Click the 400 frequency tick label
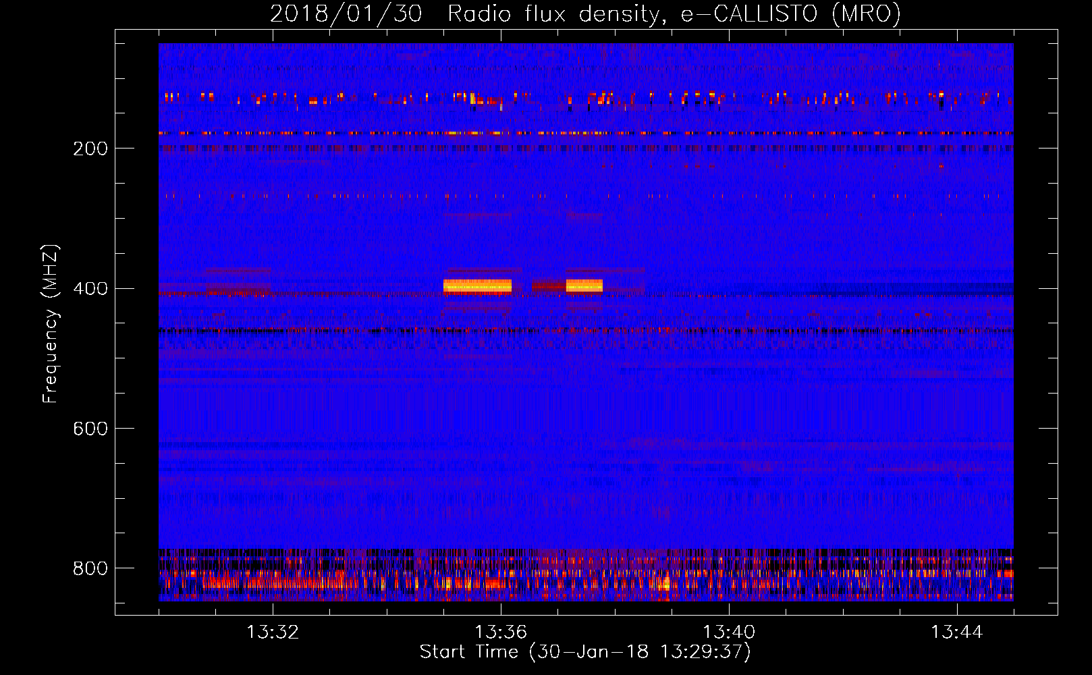The image size is (1092, 675). pyautogui.click(x=90, y=288)
